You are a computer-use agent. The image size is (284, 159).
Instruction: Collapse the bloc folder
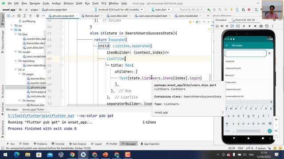pyautogui.click(x=16, y=34)
